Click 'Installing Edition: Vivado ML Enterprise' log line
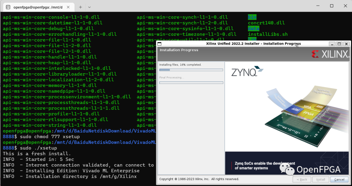This screenshot has width=352, height=186. 71,171
